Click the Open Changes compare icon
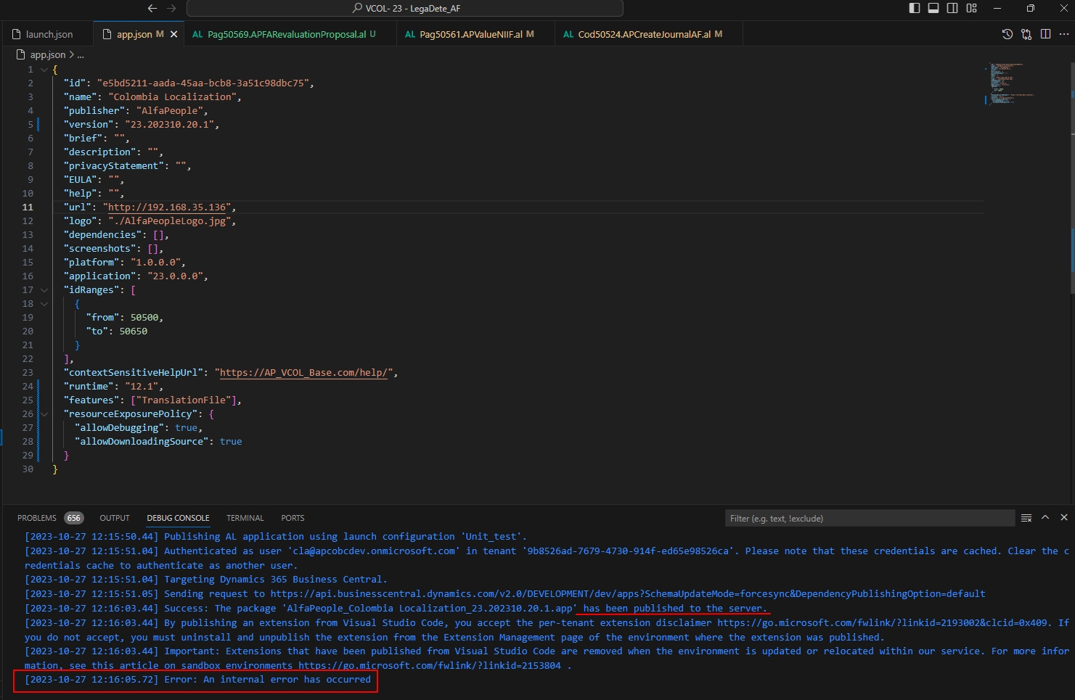1075x700 pixels. pos(1026,33)
